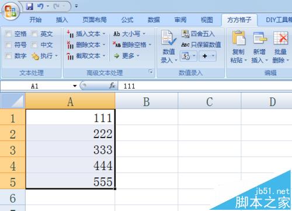Click the fx insert function icon
The height and width of the screenshot is (211, 292).
point(112,86)
